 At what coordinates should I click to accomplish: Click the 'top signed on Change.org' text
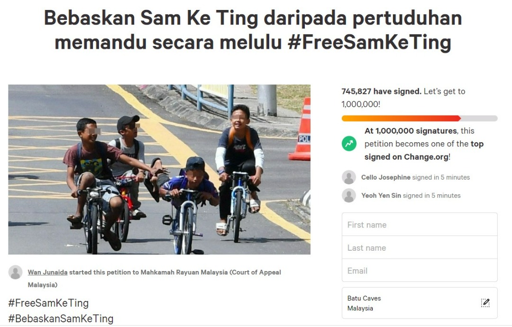coord(424,150)
